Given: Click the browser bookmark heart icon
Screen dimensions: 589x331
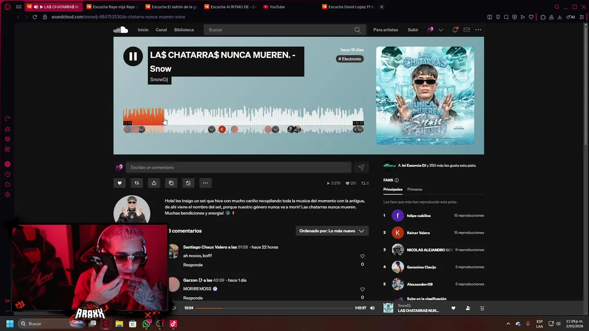Looking at the screenshot, I should tap(531, 17).
